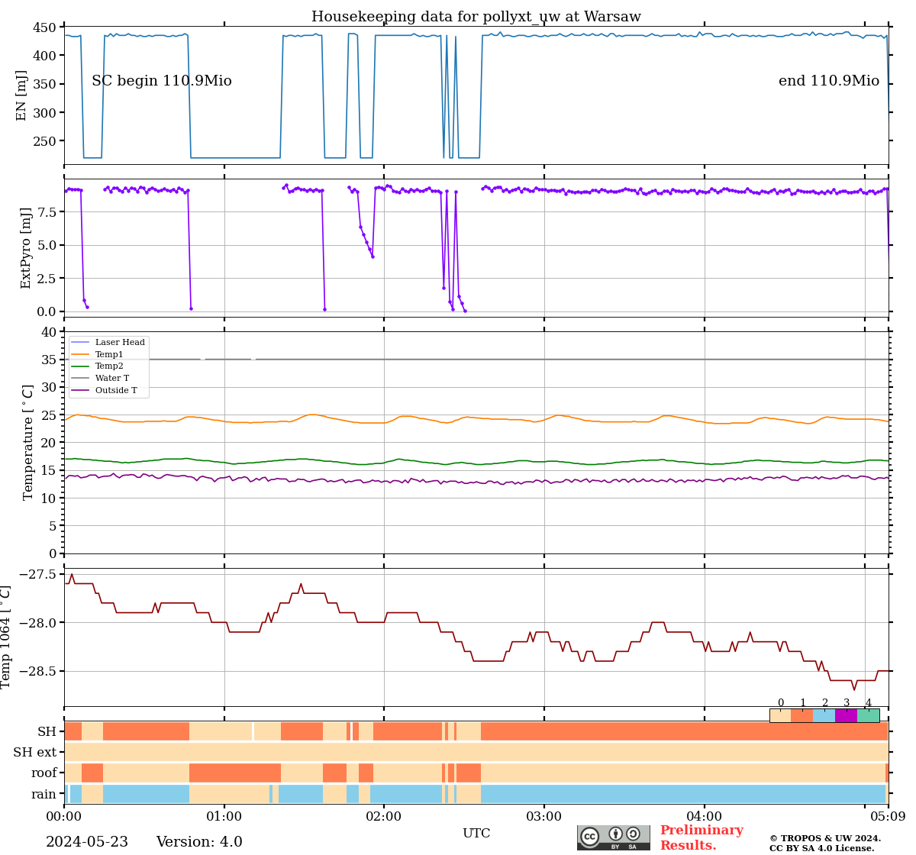
Task: Click the 'CC BY SA 4.0 License.' text
Action: point(822,848)
